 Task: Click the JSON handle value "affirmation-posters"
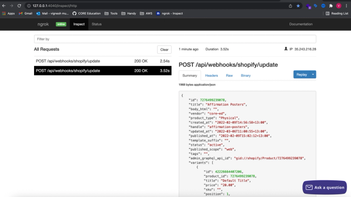227,127
